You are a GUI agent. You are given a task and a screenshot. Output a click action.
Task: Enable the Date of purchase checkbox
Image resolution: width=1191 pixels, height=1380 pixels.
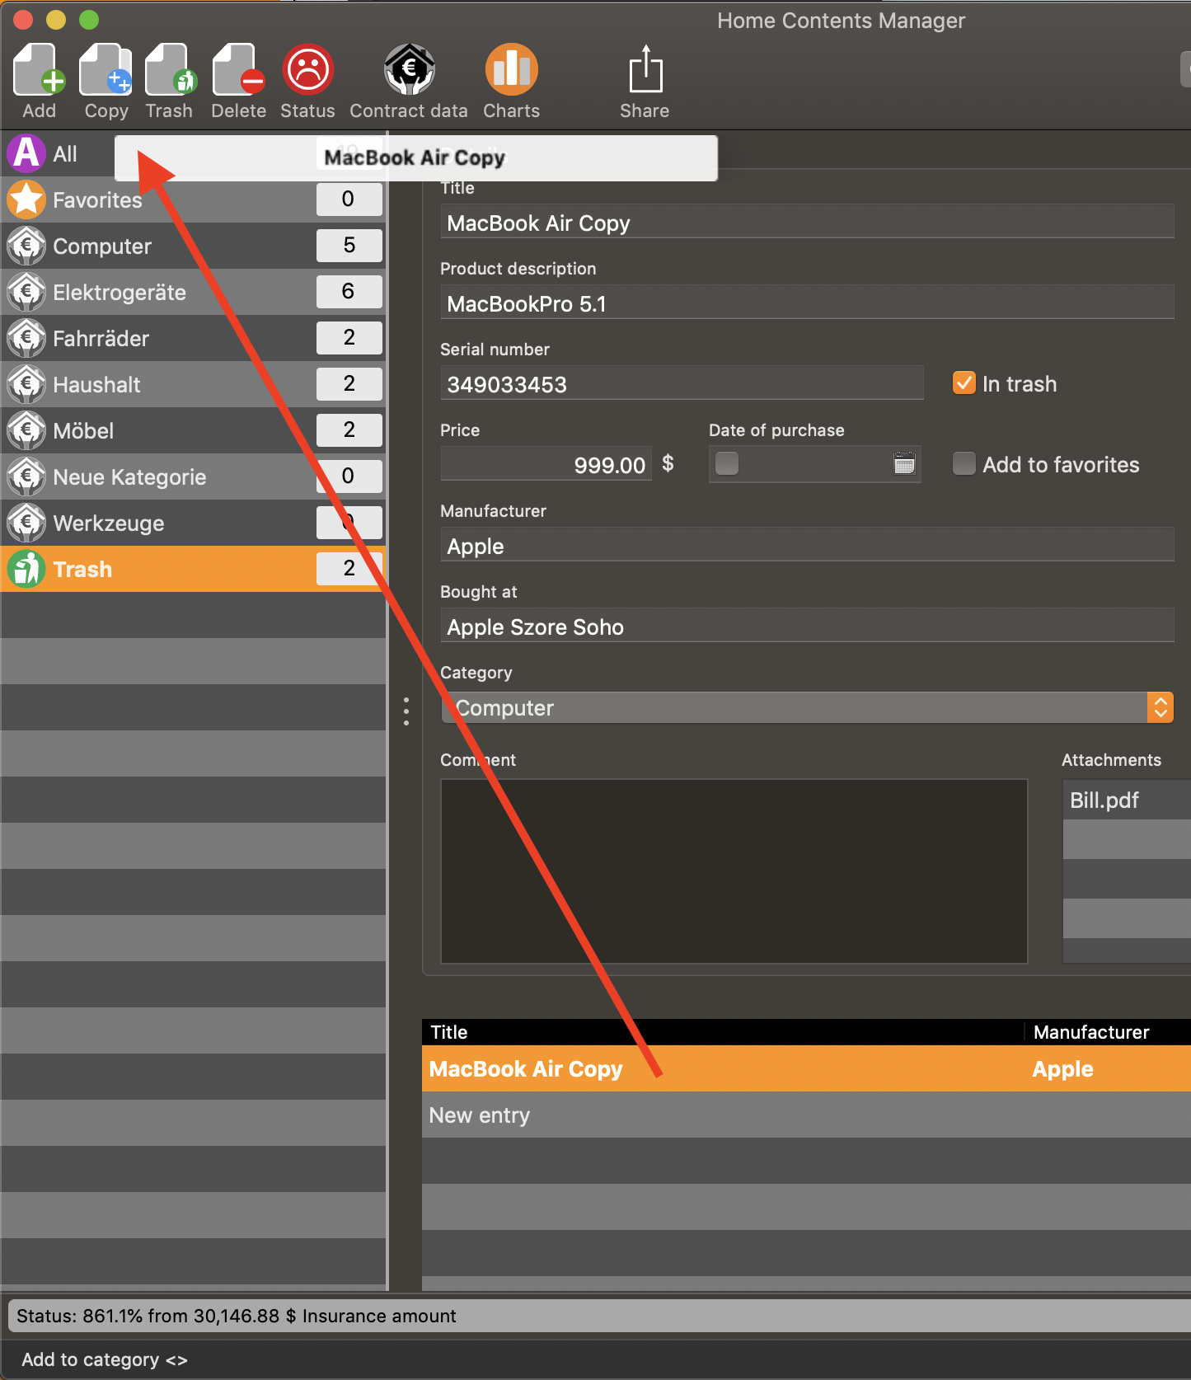coord(727,463)
